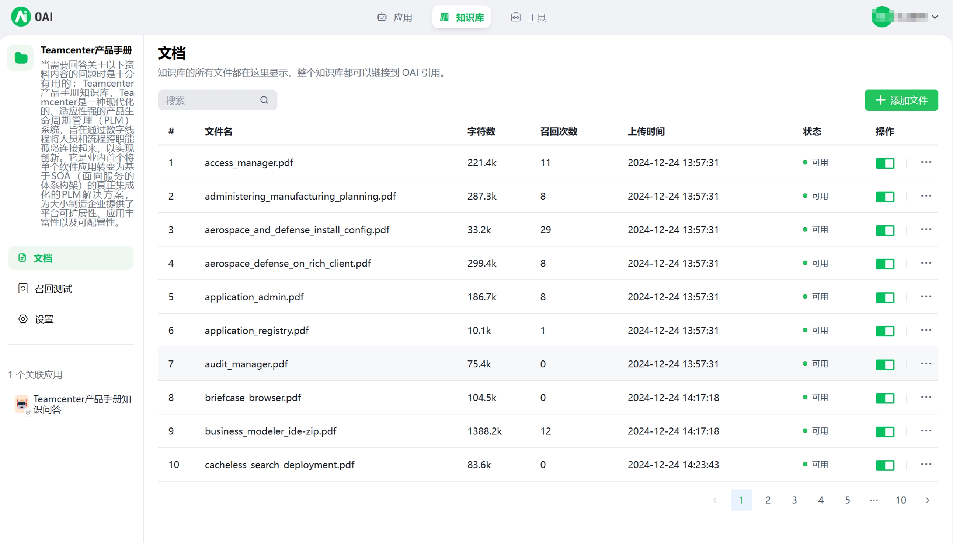The image size is (953, 543).
Task: Toggle aerospace_and_defense_install_config.pdf switch
Action: pos(885,230)
